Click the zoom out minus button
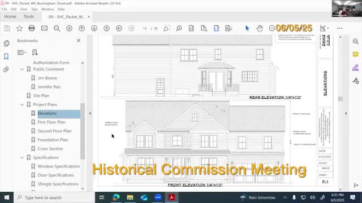 [271, 28]
